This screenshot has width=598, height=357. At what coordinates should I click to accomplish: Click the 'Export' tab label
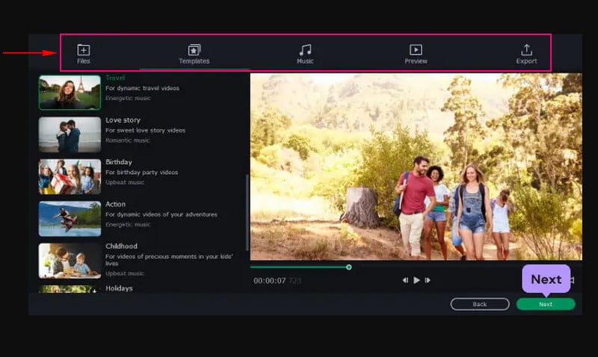point(526,61)
